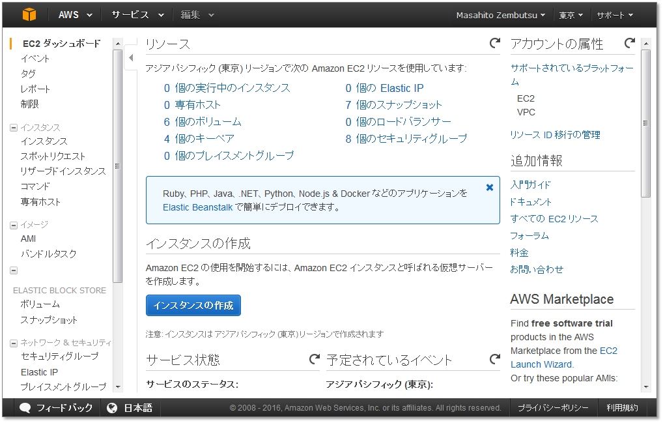Open 0 専有ホスト resource link
This screenshot has height=423, width=663.
[192, 105]
